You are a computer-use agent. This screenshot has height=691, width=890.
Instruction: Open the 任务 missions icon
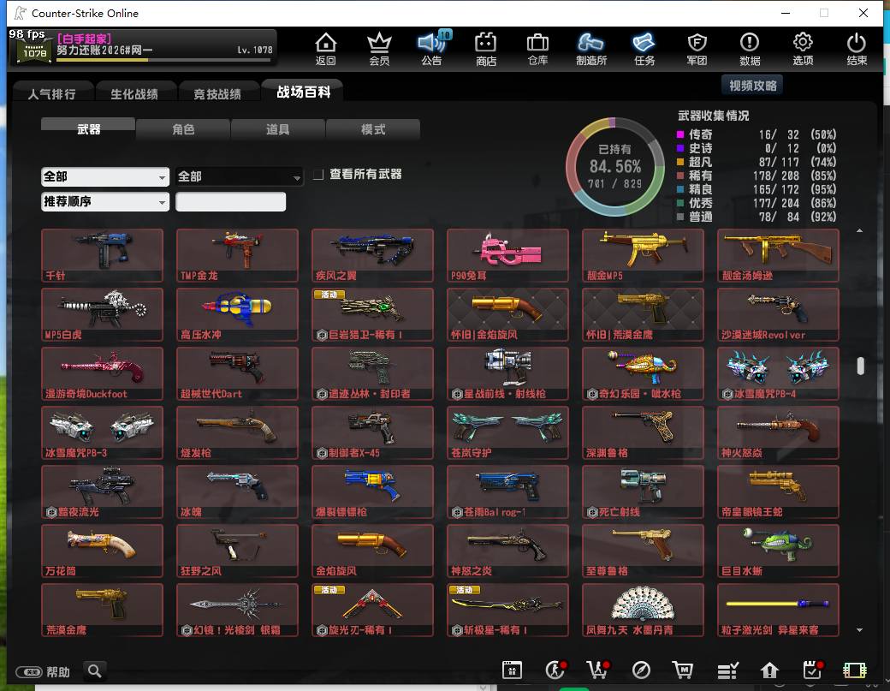[x=644, y=48]
